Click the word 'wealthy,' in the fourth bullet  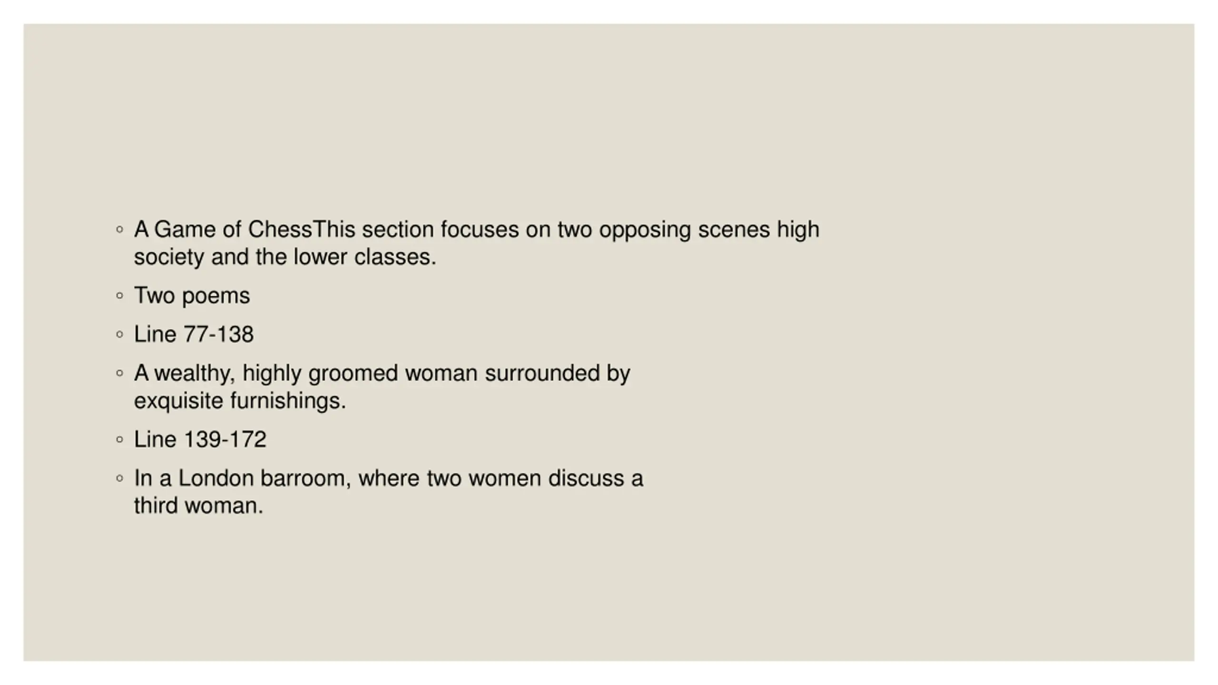pos(195,373)
